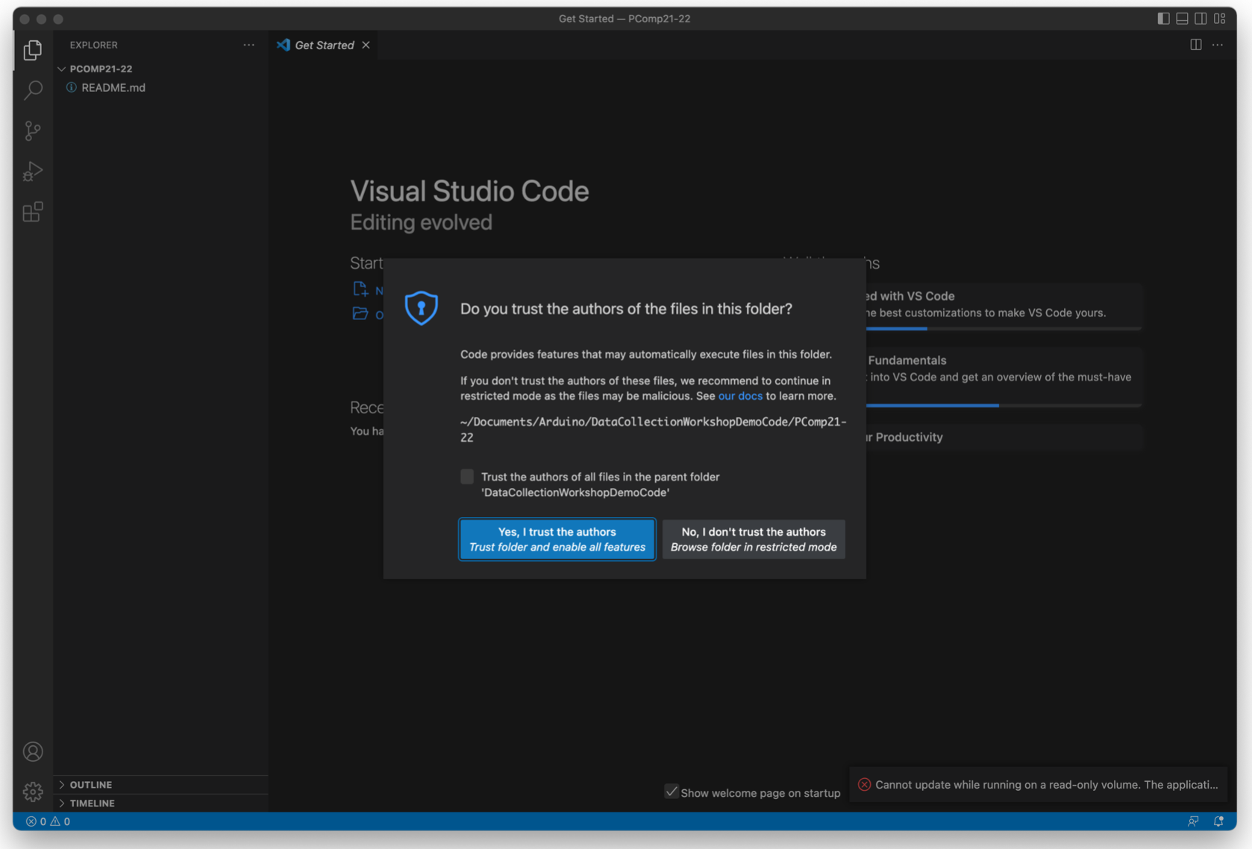The image size is (1252, 849).
Task: Open editor more actions ellipsis
Action: (1218, 45)
